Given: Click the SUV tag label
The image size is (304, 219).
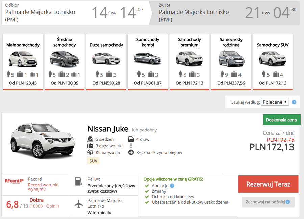Looking at the screenshot, I should [x=93, y=161].
